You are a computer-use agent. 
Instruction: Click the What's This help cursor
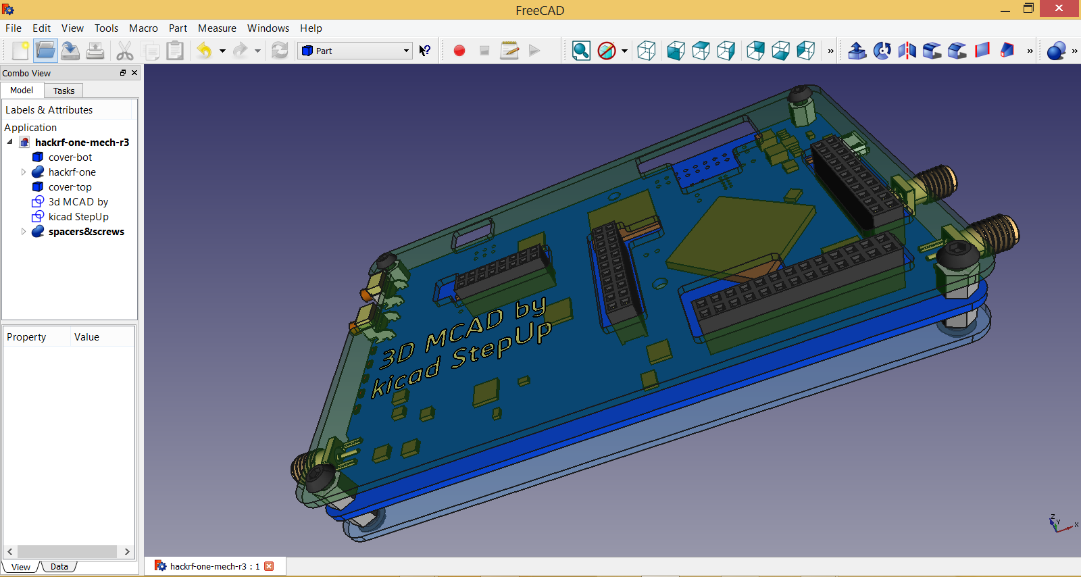pyautogui.click(x=425, y=51)
